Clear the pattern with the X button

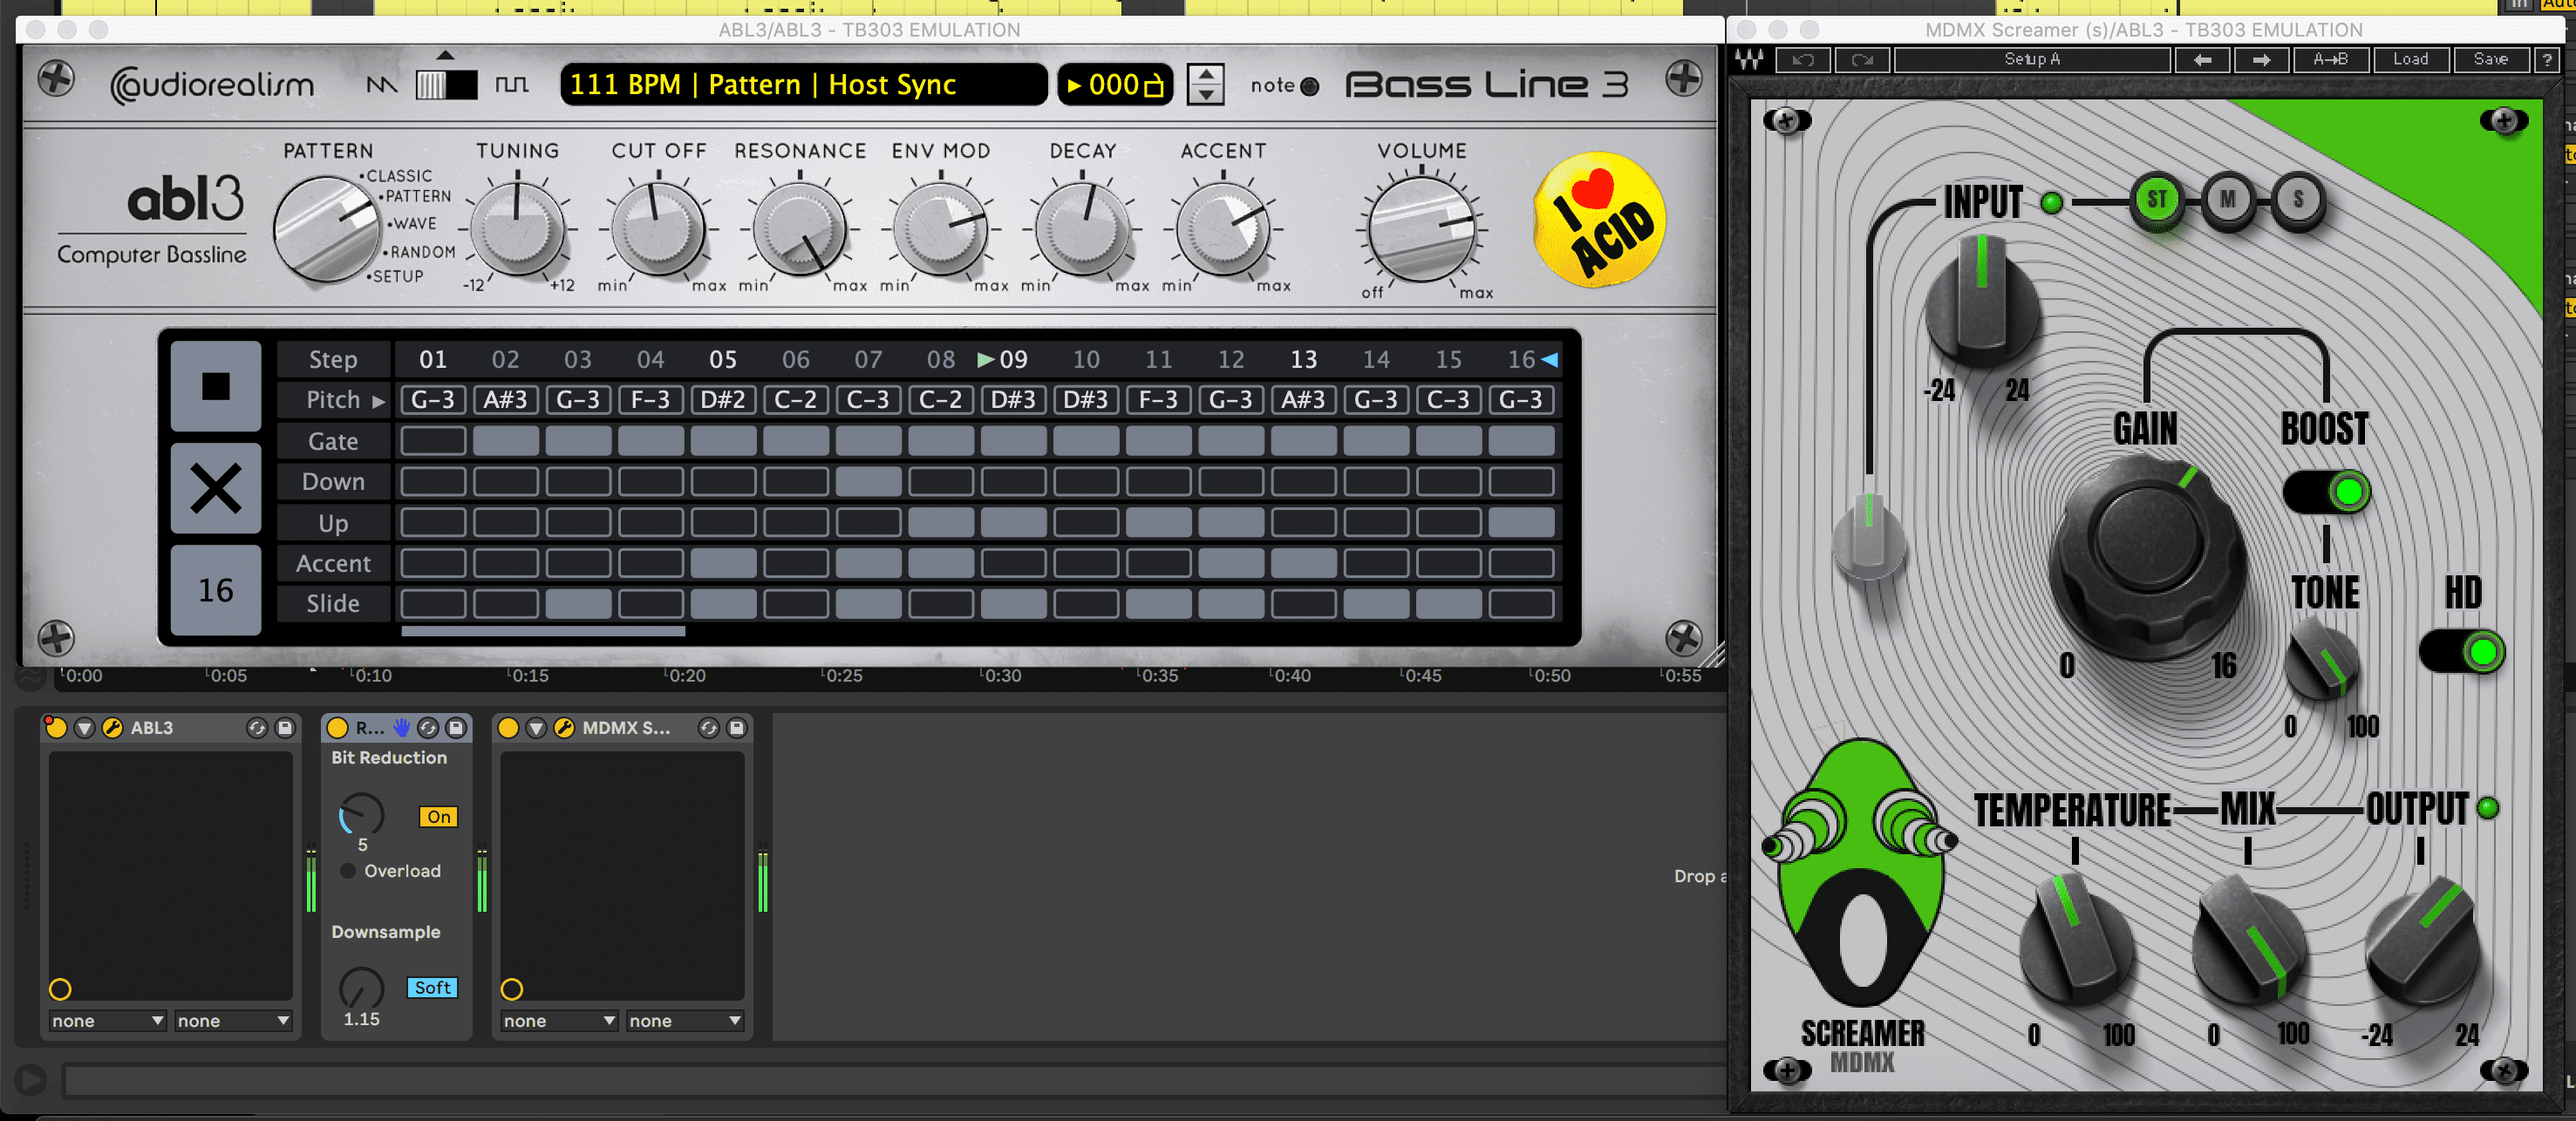pos(216,488)
